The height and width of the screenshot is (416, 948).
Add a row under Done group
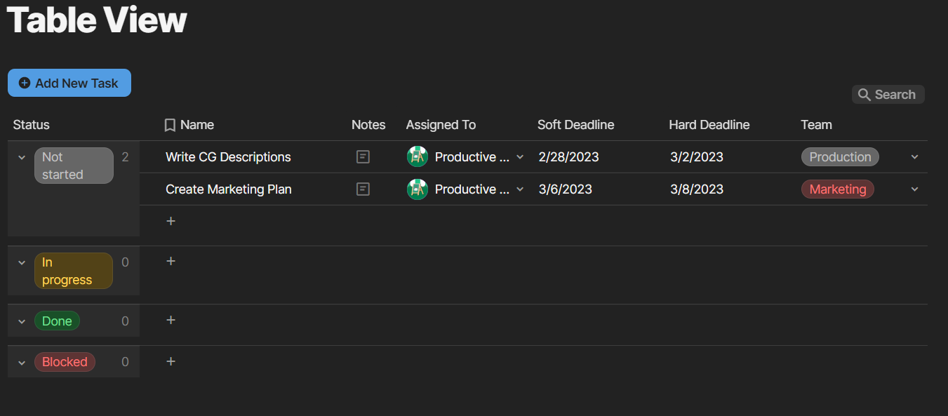click(171, 321)
